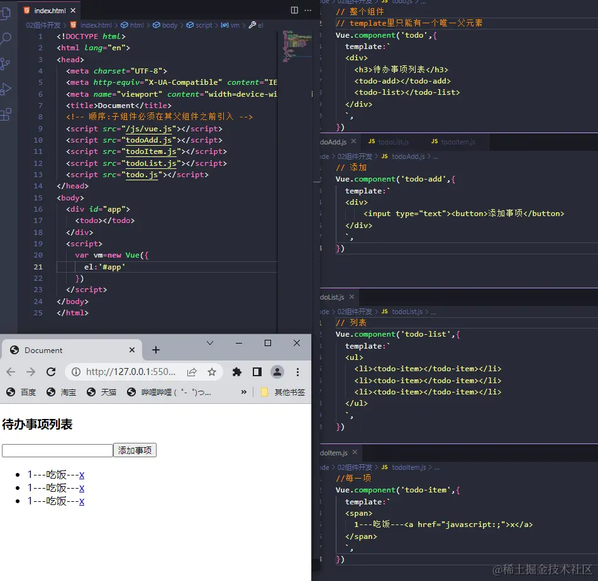Close the todoItem.js editor tab
This screenshot has height=581, width=598.
355,452
